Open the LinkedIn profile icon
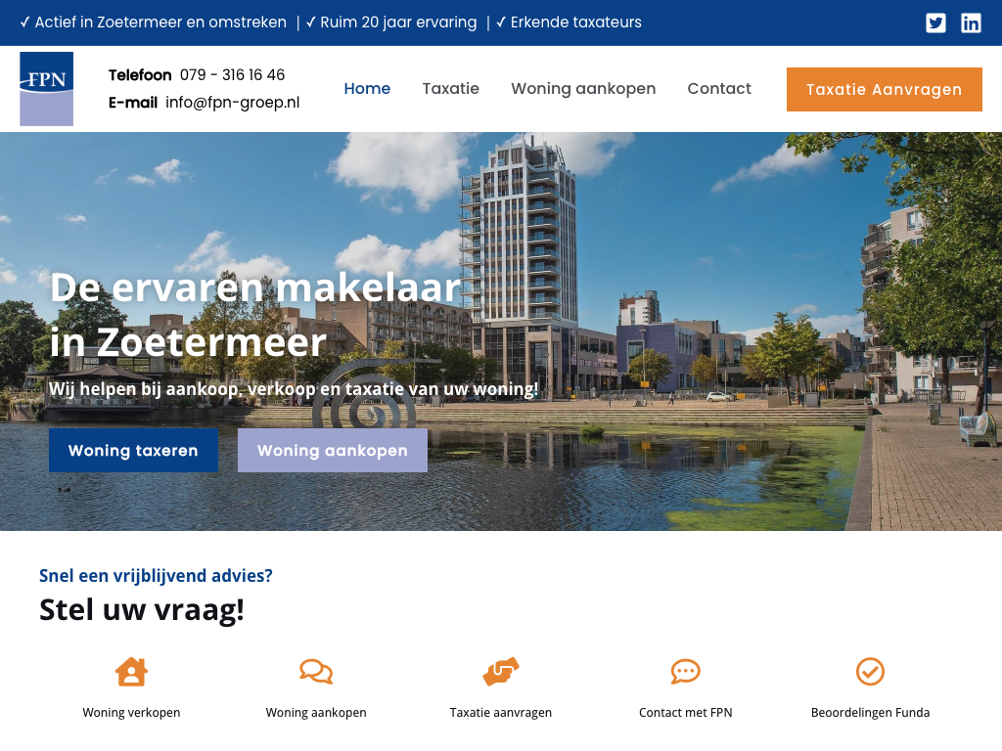This screenshot has width=1002, height=751. point(971,22)
